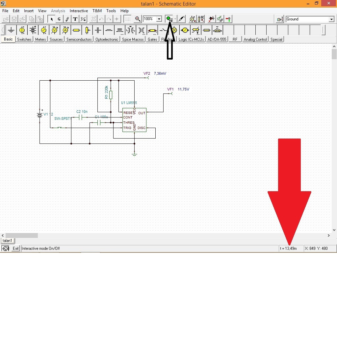Screen dimensions: 337x337
Task: Open the Help menu
Action: [124, 11]
